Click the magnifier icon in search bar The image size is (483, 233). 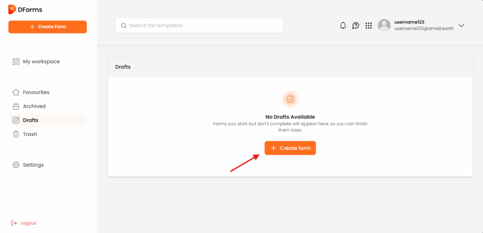124,25
